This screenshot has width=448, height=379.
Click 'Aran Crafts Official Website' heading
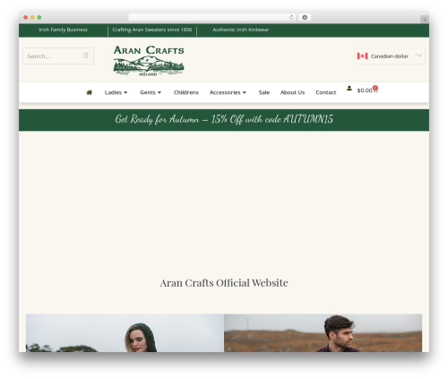pyautogui.click(x=224, y=283)
